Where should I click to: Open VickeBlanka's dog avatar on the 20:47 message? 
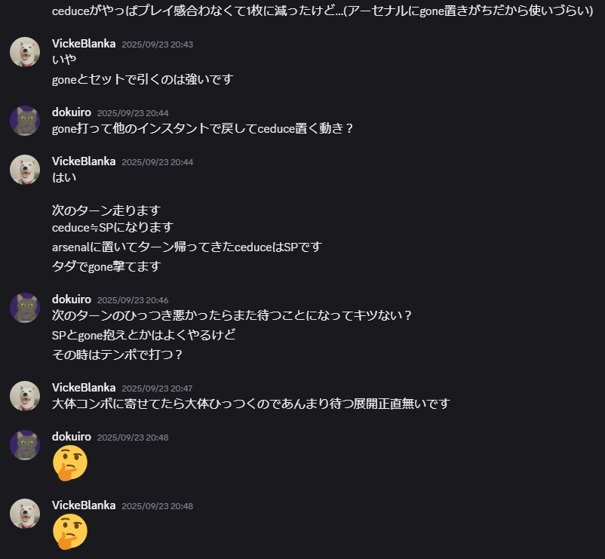pyautogui.click(x=25, y=396)
